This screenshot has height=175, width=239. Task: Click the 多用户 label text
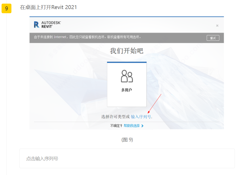[127, 90]
